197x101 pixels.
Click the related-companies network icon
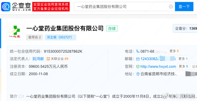click(x=48, y=59)
